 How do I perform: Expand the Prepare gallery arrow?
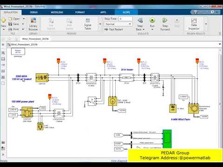tap(100, 24)
